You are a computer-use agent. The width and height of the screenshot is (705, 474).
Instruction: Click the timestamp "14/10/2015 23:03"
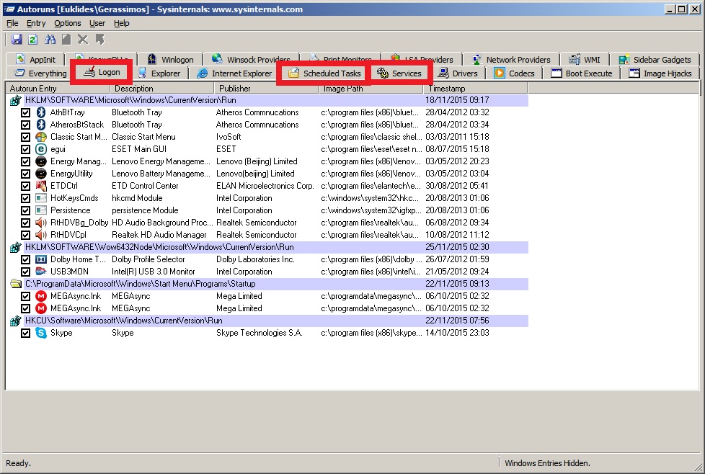pyautogui.click(x=457, y=333)
